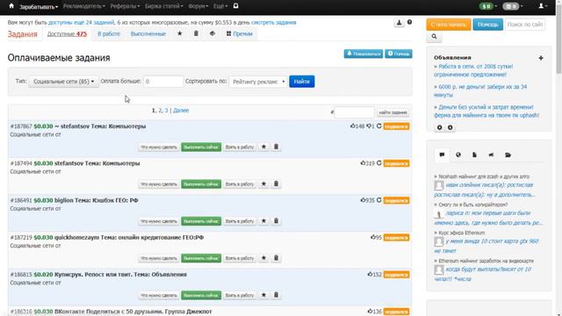This screenshot has height=316, width=562.
Task: Delete task #187867 with trash icon
Action: coord(276,147)
